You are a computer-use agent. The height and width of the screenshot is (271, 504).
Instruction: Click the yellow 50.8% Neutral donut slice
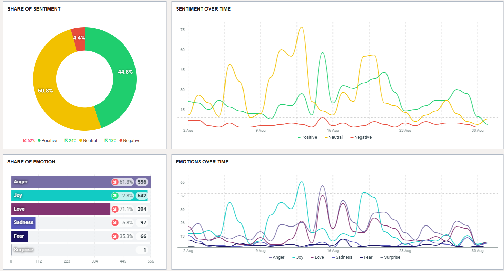point(46,91)
